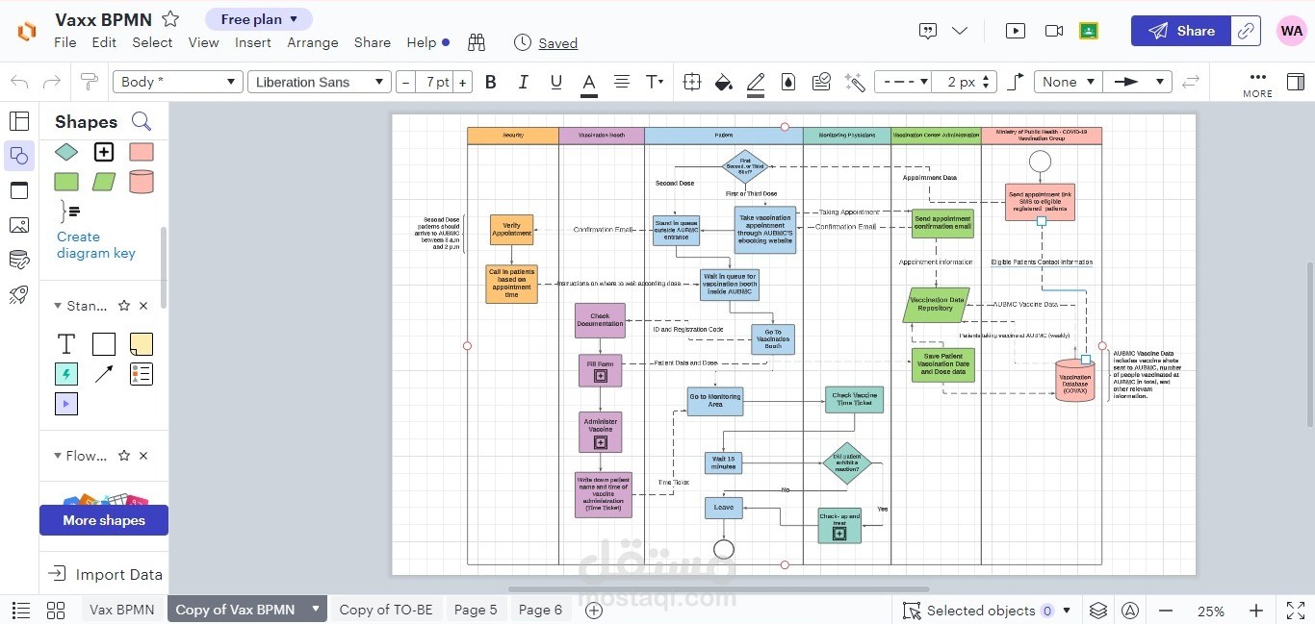The width and height of the screenshot is (1315, 624).
Task: Toggle bold text formatting
Action: coord(491,82)
